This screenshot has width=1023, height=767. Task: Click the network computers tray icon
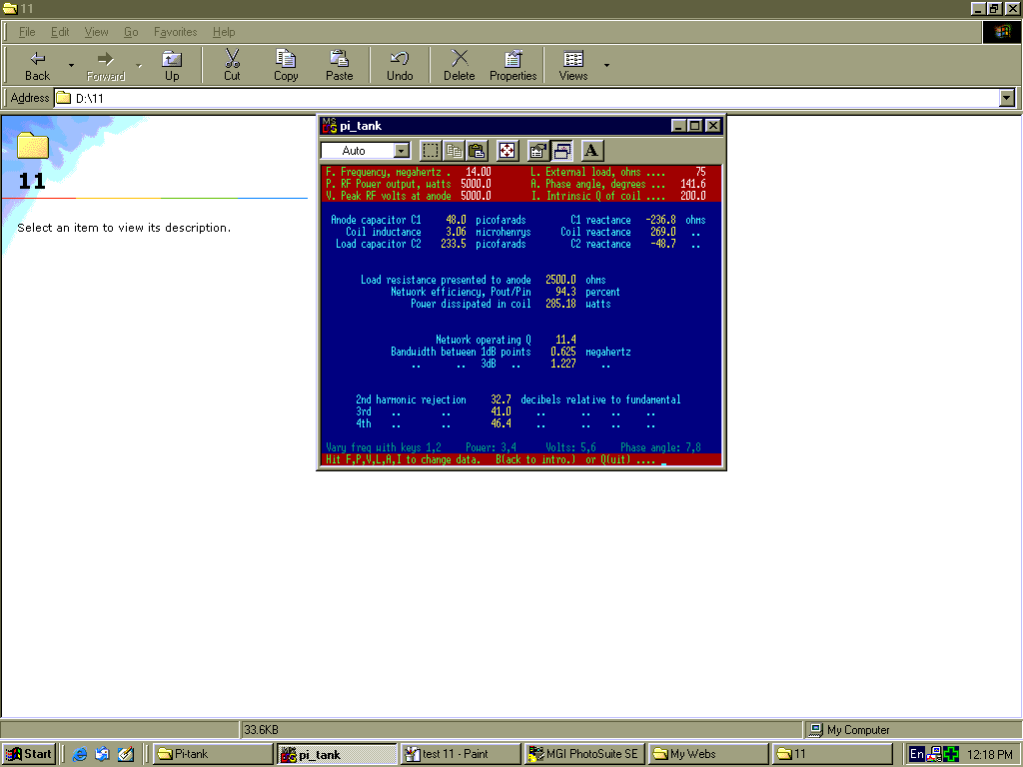[x=934, y=754]
